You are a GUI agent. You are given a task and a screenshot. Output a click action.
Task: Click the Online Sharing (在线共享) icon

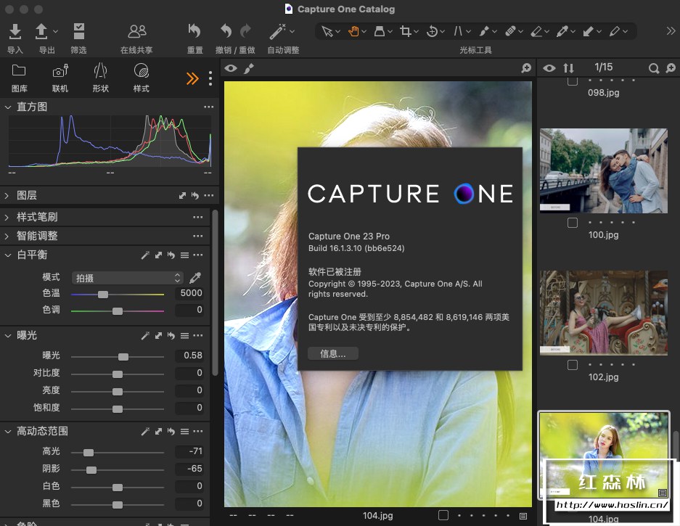click(x=136, y=31)
